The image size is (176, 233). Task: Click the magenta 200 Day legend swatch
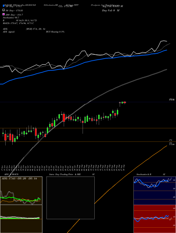[x=4, y=14]
